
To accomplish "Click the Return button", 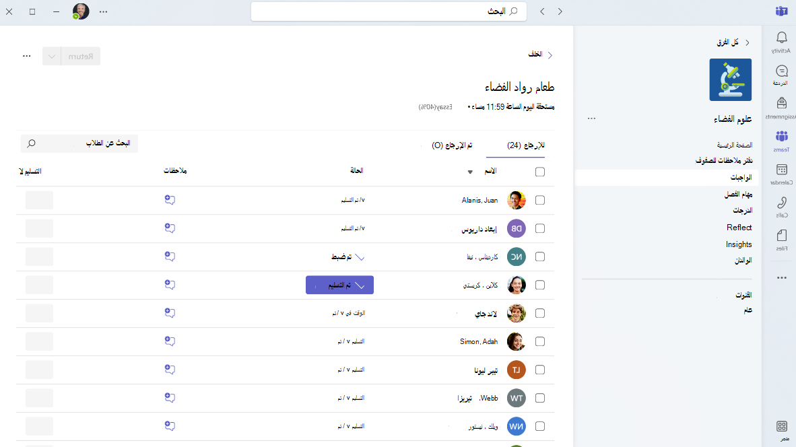I will pyautogui.click(x=81, y=57).
